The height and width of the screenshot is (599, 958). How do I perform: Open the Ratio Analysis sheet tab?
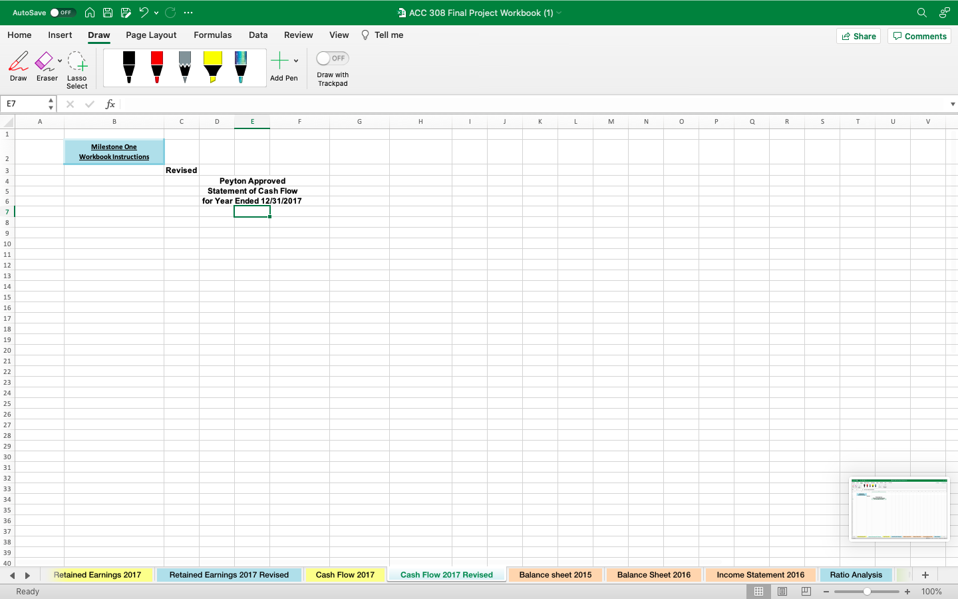point(856,575)
